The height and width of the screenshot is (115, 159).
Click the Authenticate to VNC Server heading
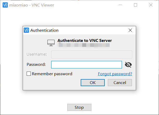pos(85,41)
